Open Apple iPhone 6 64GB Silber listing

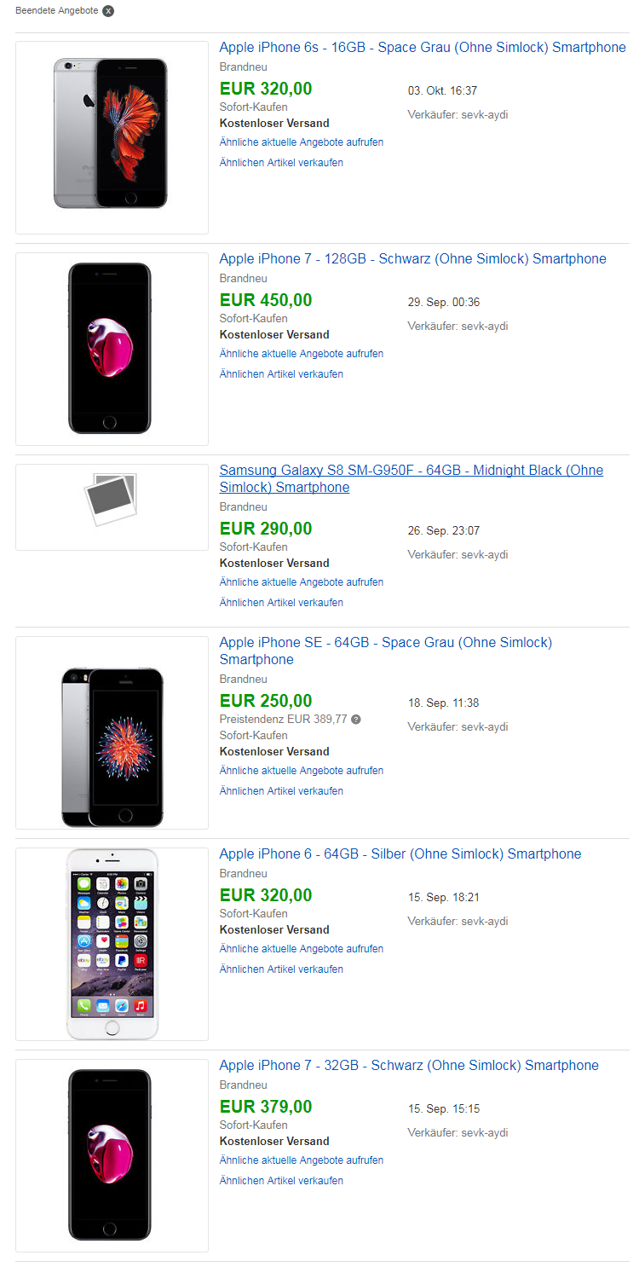[400, 854]
